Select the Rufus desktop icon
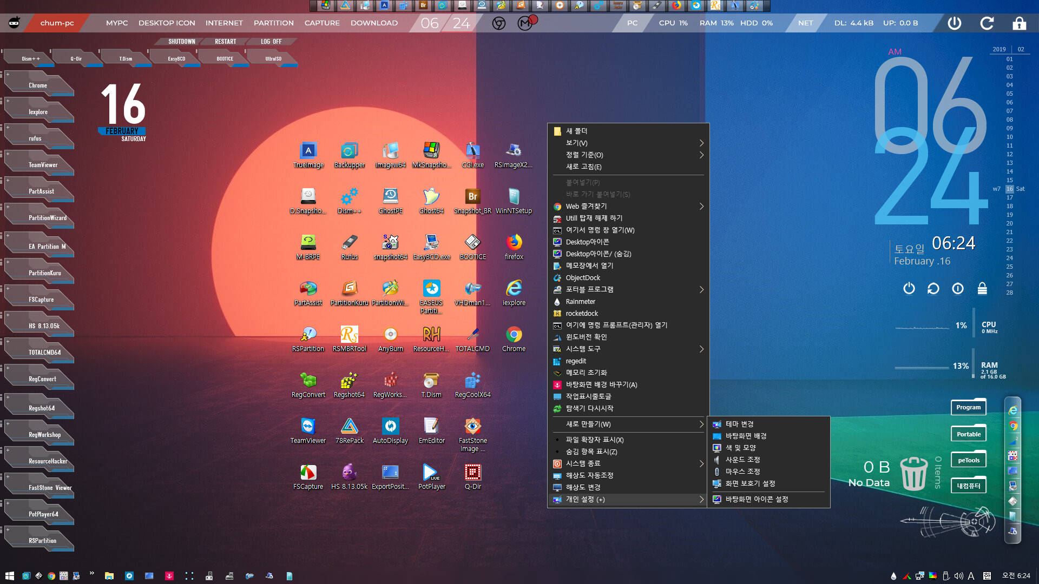Image resolution: width=1039 pixels, height=584 pixels. (349, 247)
